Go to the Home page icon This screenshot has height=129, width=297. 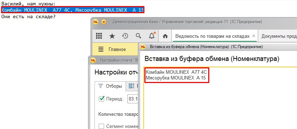tap(165, 36)
